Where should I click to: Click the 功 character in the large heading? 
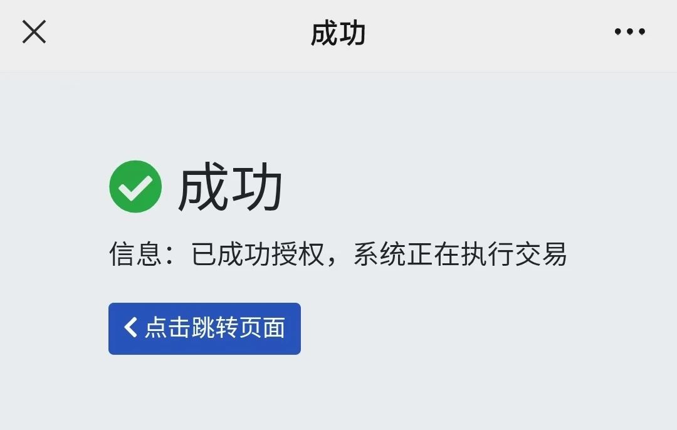point(257,187)
